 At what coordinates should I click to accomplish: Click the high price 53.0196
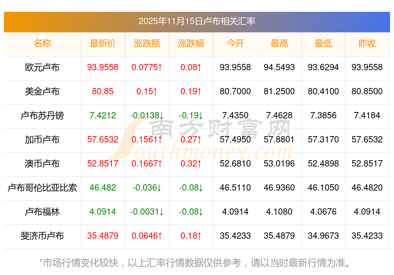(279, 164)
